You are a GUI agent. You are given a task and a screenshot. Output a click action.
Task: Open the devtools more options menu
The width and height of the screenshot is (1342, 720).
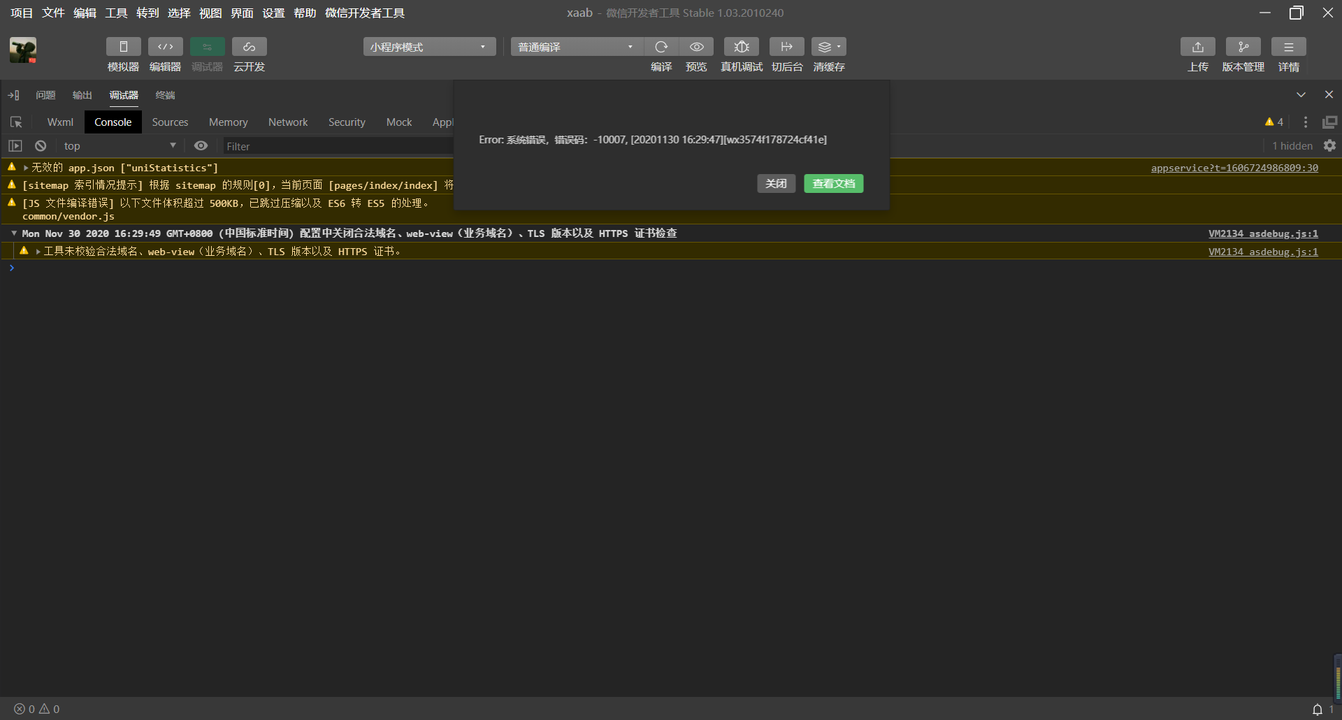coord(1306,122)
